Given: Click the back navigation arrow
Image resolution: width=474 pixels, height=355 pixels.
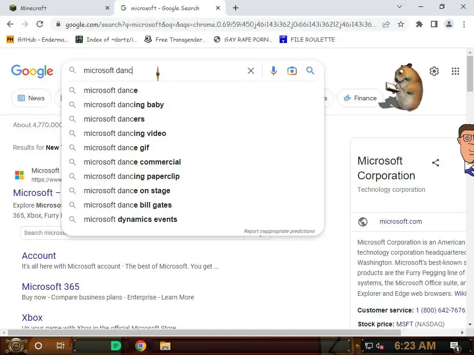Looking at the screenshot, I should point(10,24).
